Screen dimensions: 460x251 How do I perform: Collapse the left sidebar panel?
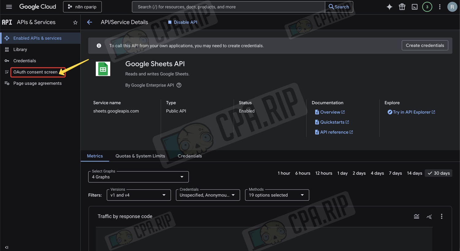[6, 247]
